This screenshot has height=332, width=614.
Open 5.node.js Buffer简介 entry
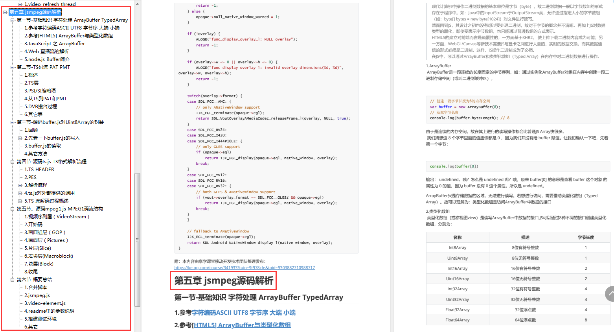[x=47, y=59]
